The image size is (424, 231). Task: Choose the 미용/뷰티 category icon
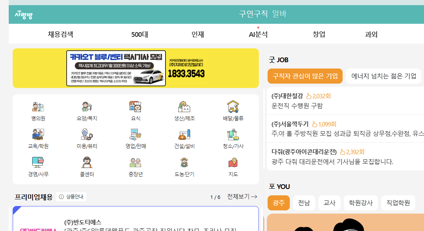[87, 134]
